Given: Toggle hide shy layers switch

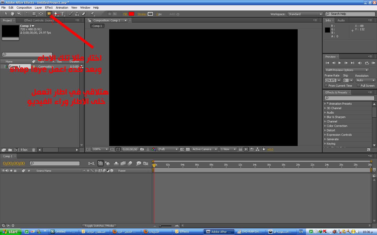Looking at the screenshot, I should 116,163.
